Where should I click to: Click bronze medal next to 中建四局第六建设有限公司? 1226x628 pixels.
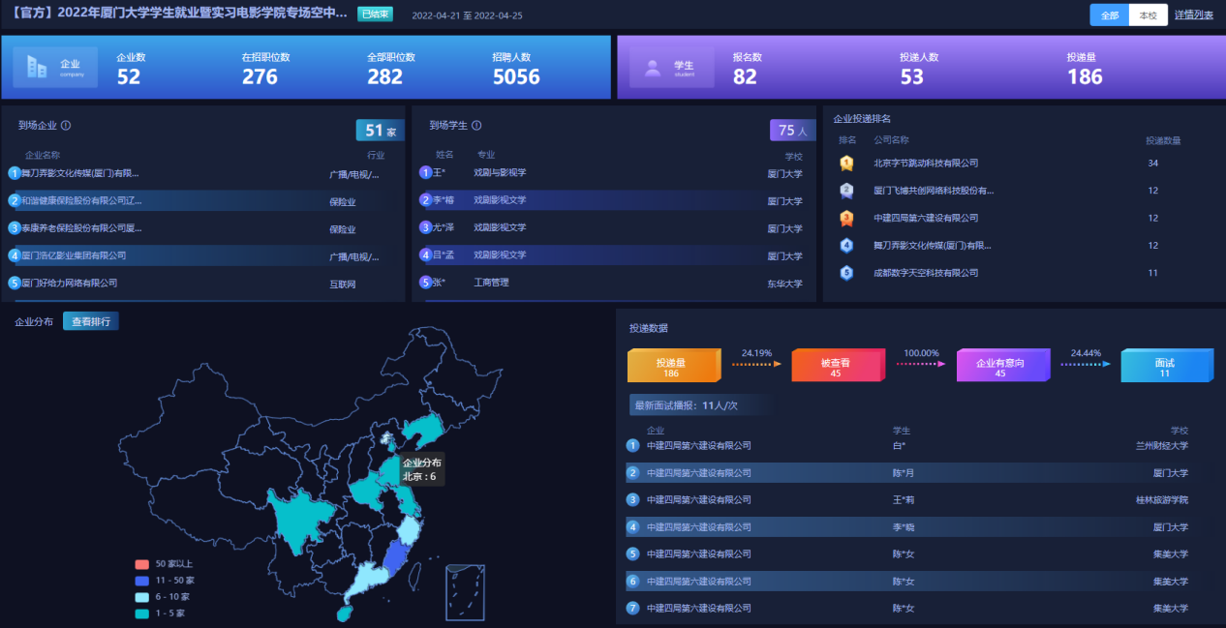click(x=846, y=219)
